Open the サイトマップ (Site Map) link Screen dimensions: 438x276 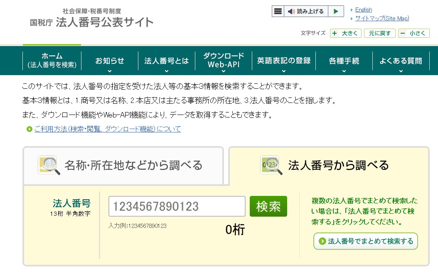point(382,18)
